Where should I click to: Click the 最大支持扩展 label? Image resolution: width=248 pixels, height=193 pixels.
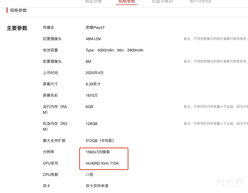pyautogui.click(x=54, y=140)
